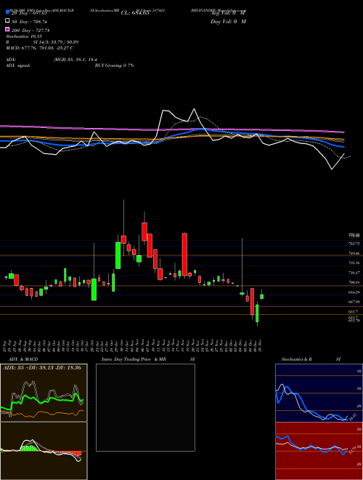Click the red RSI chart panel
The height and width of the screenshot is (480, 363).
point(319,451)
